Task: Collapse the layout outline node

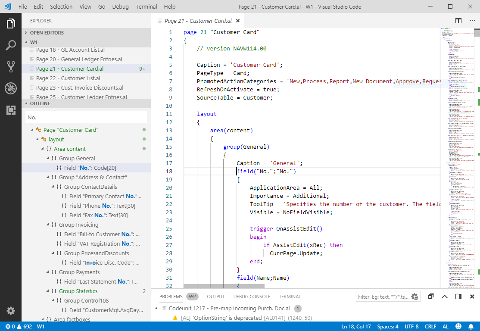Action: [x=37, y=139]
